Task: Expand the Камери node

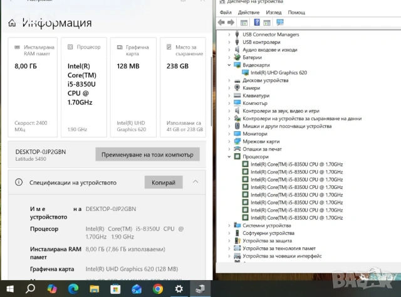Action: tap(229, 88)
